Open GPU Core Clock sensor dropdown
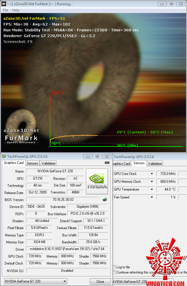The width and height of the screenshot is (187, 286). 152,174
